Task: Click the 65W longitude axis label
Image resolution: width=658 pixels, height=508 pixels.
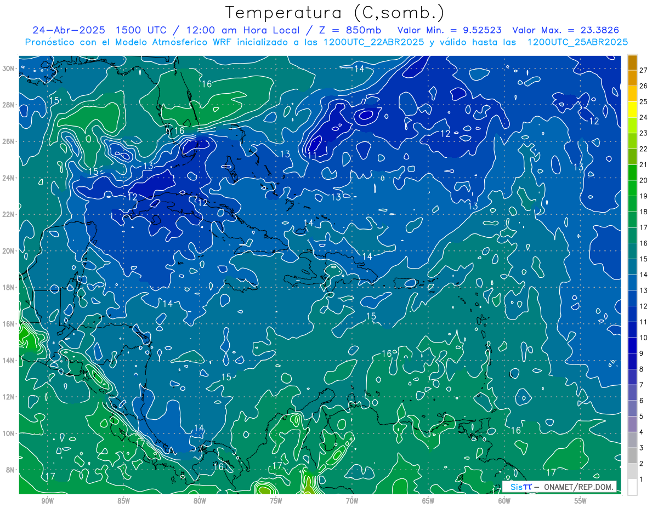Action: tap(428, 501)
